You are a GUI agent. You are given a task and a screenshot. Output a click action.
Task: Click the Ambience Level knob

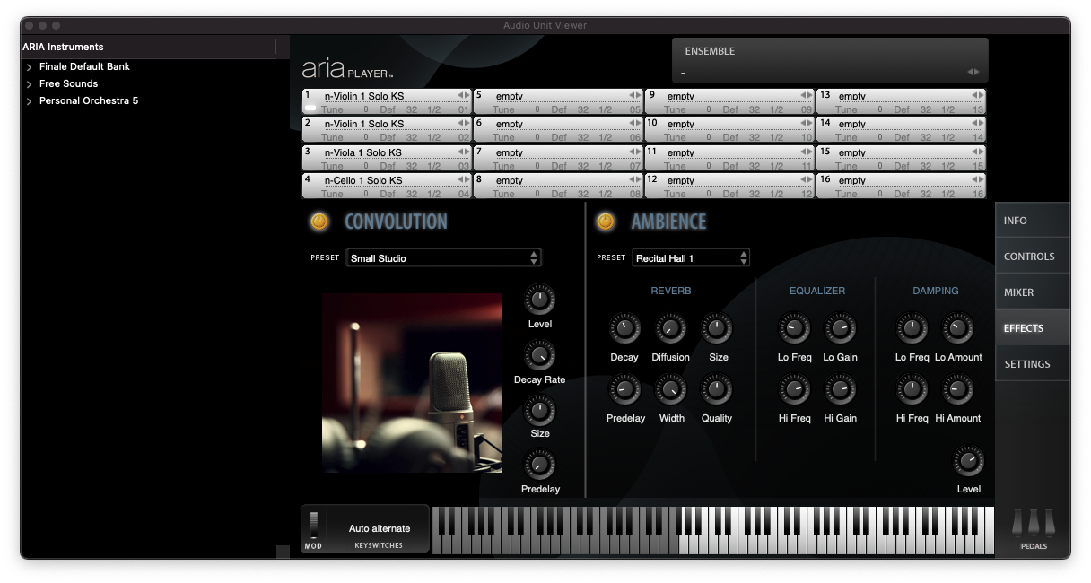[968, 463]
